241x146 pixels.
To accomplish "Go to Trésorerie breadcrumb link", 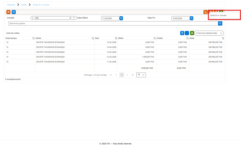I will click(11, 5).
